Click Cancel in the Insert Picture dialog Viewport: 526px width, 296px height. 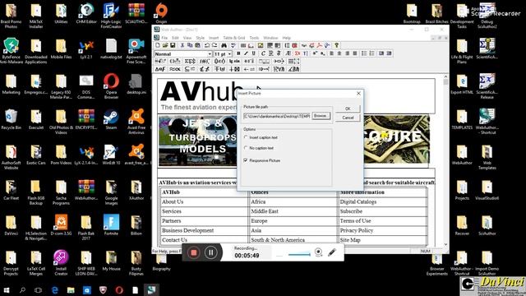(x=348, y=118)
